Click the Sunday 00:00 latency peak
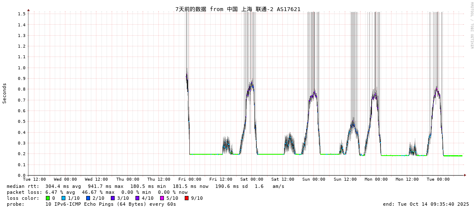 314,92
